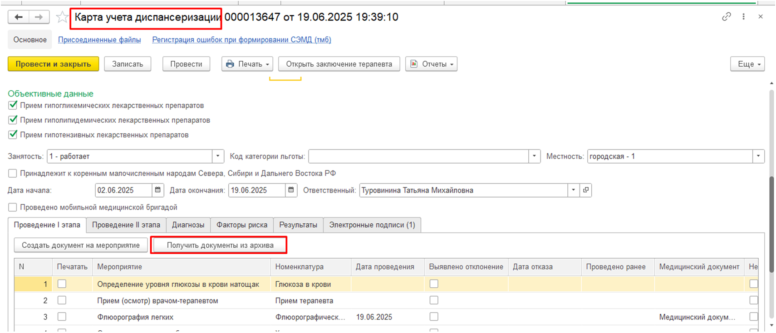Click the back navigation arrow
The image size is (776, 333).
19,17
